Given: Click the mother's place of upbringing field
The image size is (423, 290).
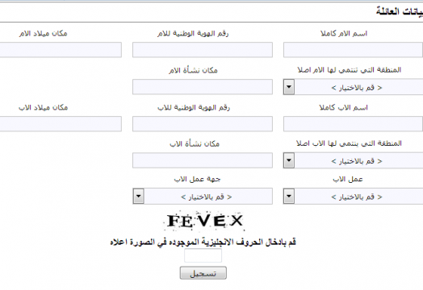Looking at the screenshot, I should [203, 87].
